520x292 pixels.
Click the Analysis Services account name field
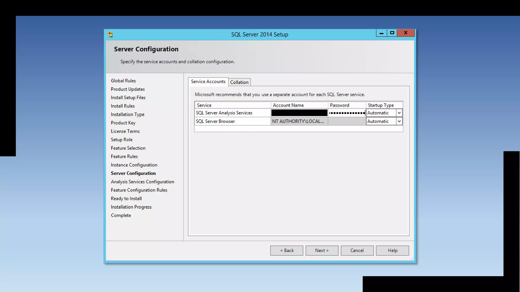(x=299, y=113)
